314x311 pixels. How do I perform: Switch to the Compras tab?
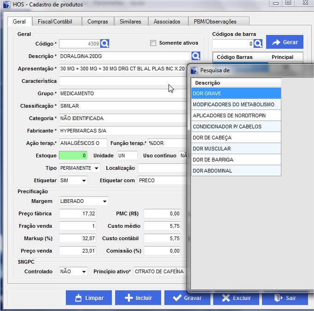pyautogui.click(x=98, y=22)
